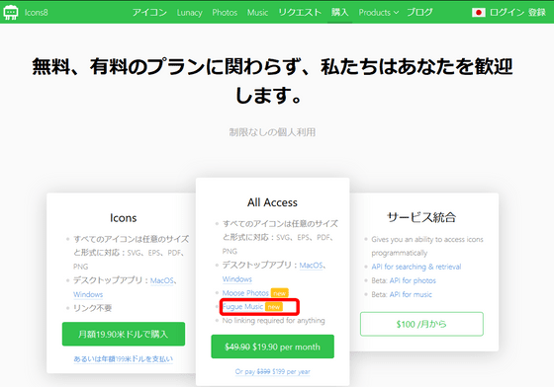The image size is (554, 387).
Task: Open MacOS link in the Icons card
Action: [162, 280]
